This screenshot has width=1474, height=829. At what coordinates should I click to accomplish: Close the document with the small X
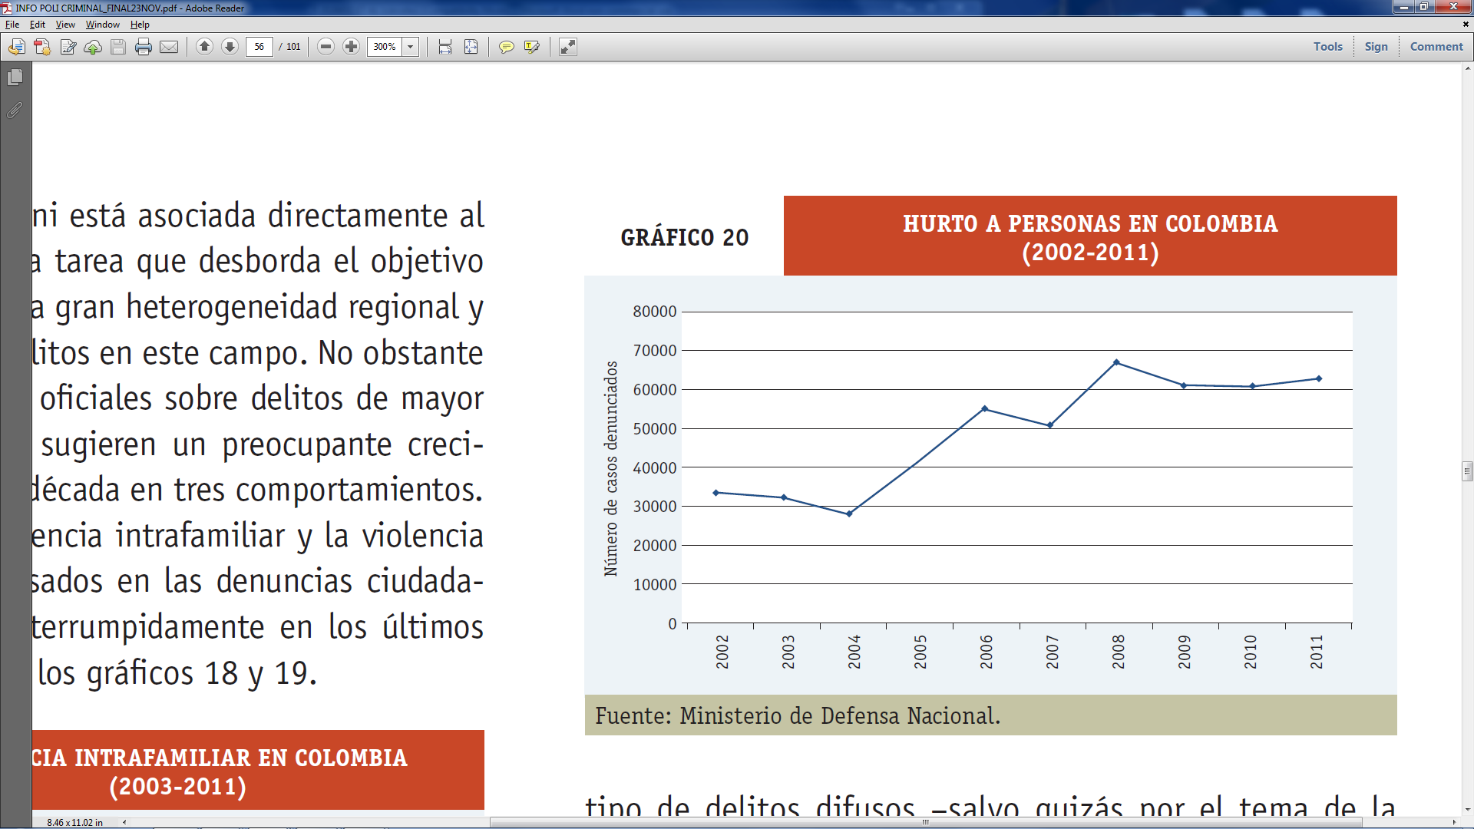click(1466, 25)
